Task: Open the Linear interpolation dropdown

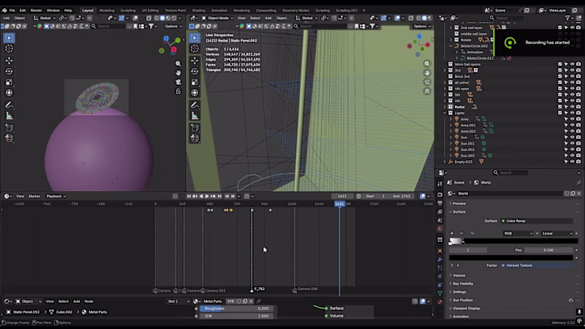Action: (557, 233)
